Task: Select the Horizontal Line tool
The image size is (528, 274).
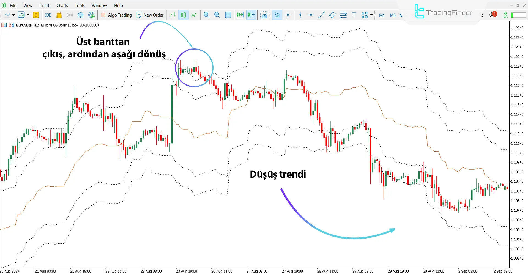Action: (x=311, y=15)
